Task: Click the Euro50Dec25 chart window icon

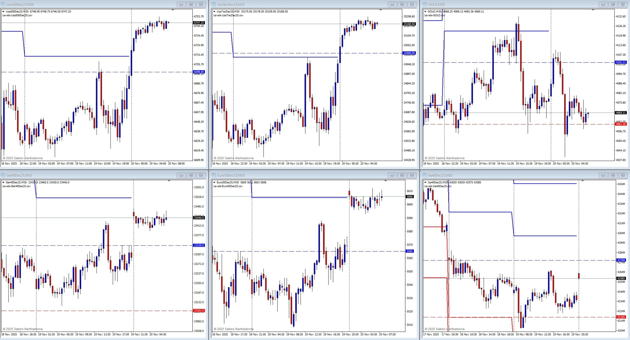Action: 214,175
